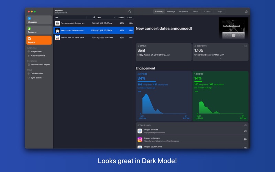275x172 pixels.
Task: Click the Clicked 14% engagement card
Action: coord(220,96)
